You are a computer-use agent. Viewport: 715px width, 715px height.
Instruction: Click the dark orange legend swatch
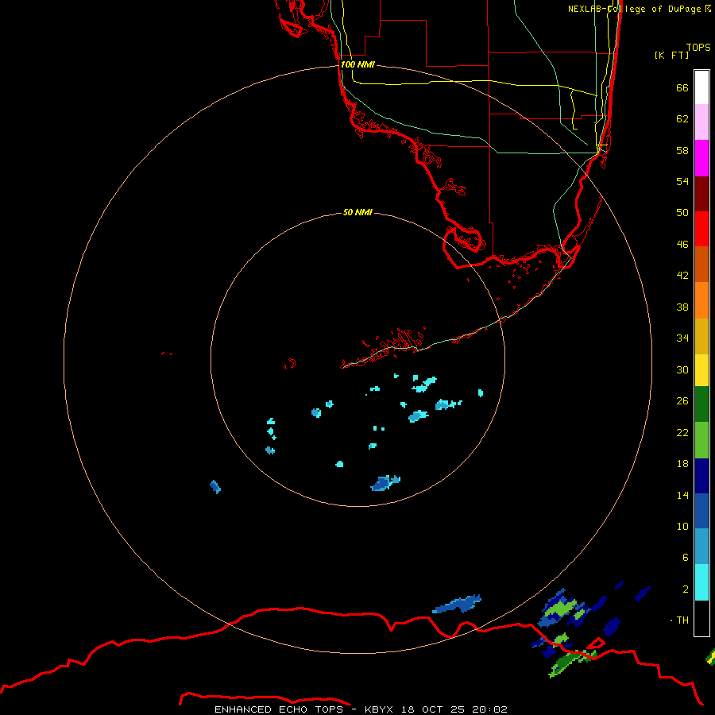701,264
